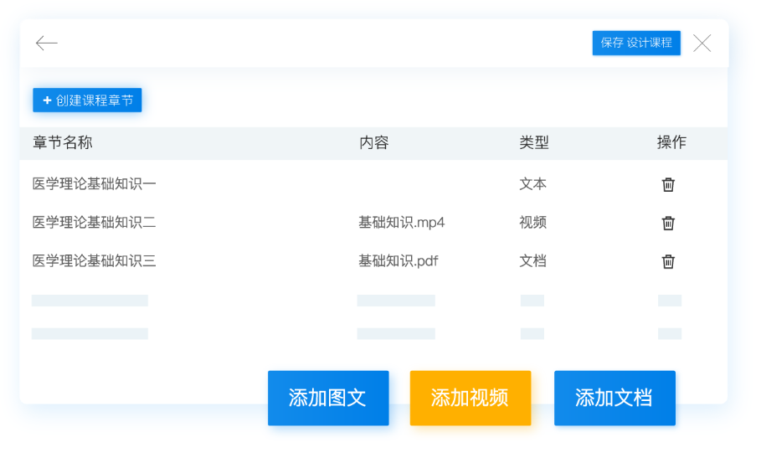Click the 基础知识.pdf file name
This screenshot has width=761, height=463.
click(x=398, y=261)
